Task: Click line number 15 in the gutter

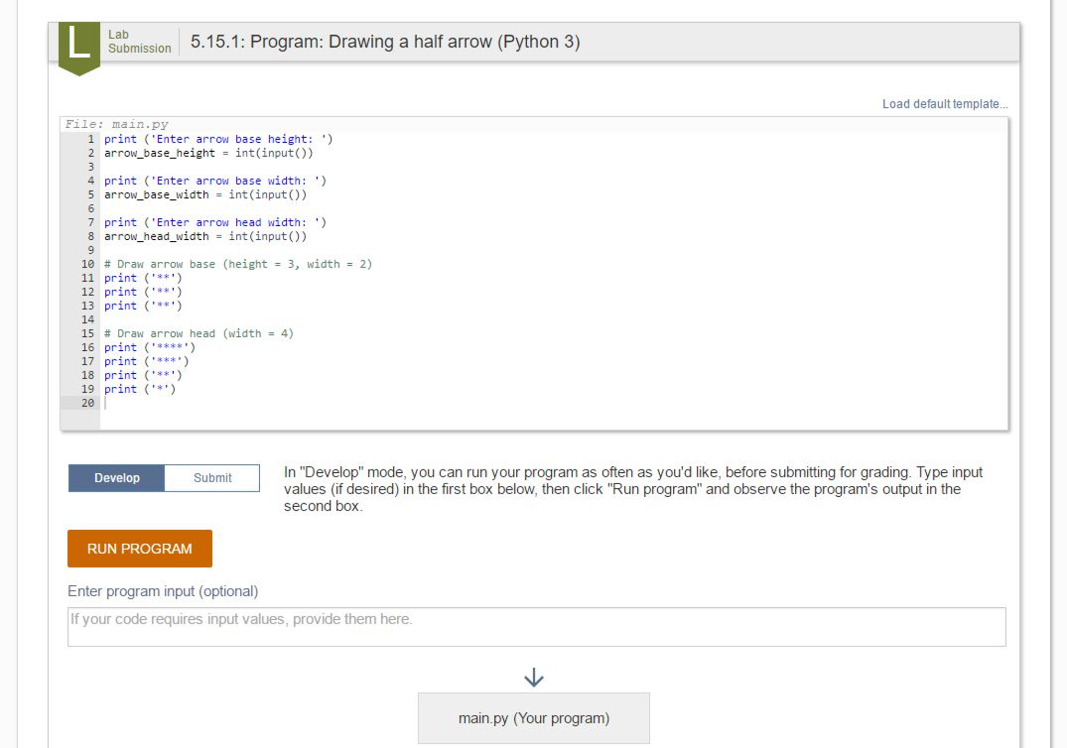Action: point(88,334)
